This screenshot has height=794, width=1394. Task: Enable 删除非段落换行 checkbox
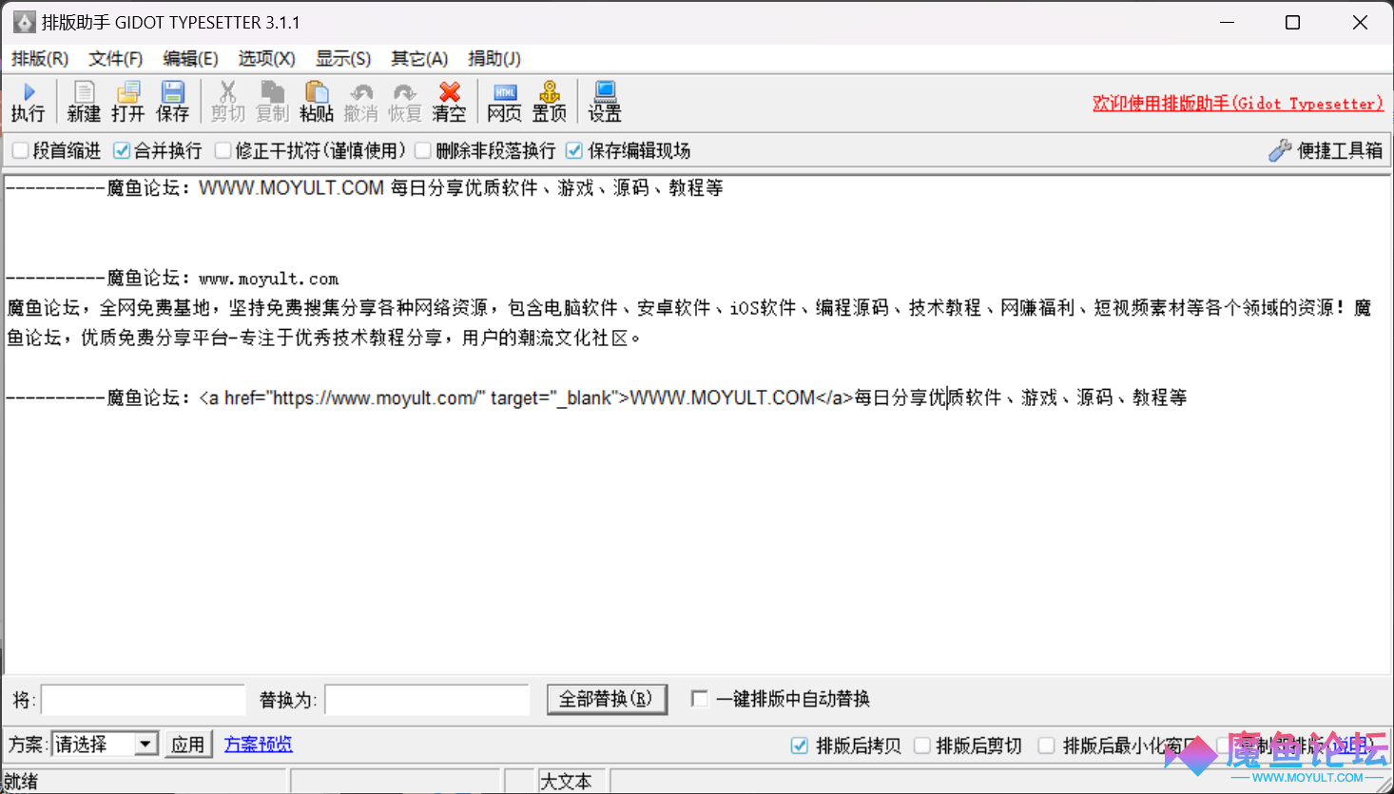(x=423, y=150)
